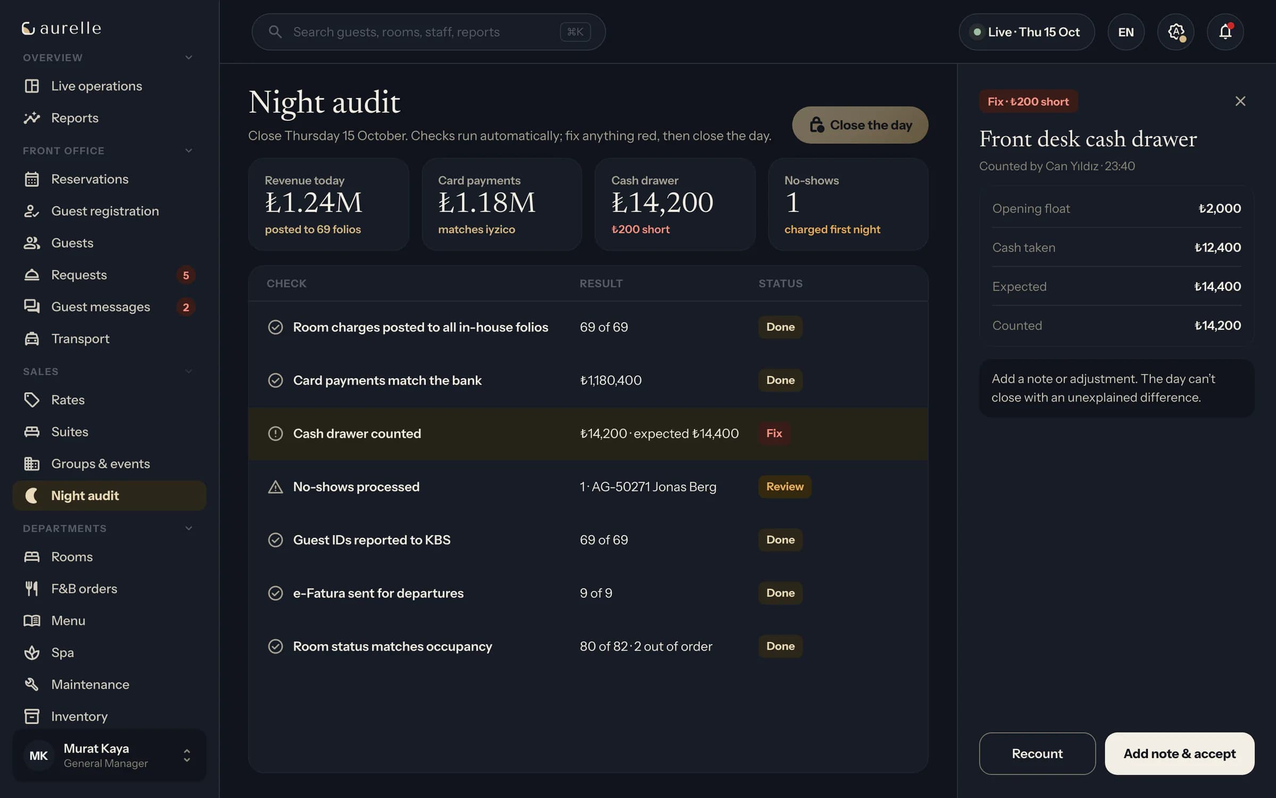Click the Maintenance wrench icon
1276x798 pixels.
tap(32, 685)
